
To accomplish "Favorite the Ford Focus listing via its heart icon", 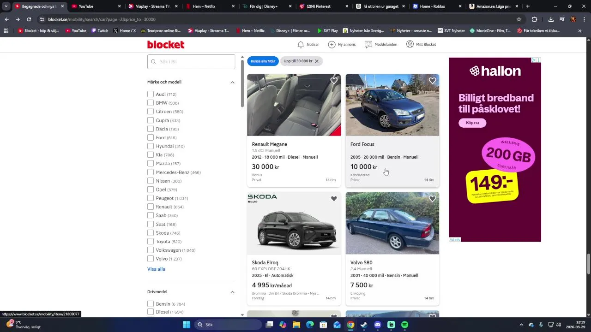I will (432, 81).
